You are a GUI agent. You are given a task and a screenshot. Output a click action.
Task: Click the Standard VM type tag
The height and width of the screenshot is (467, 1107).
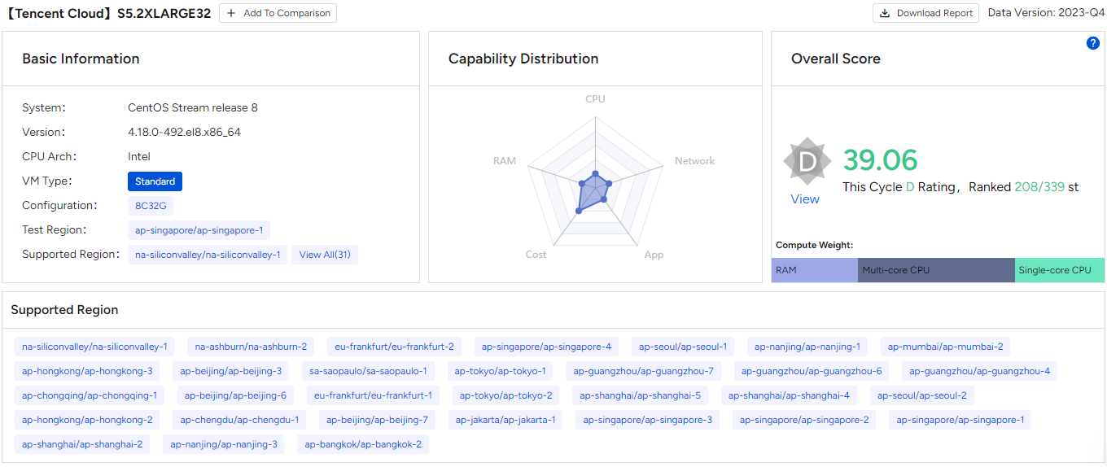coord(155,181)
